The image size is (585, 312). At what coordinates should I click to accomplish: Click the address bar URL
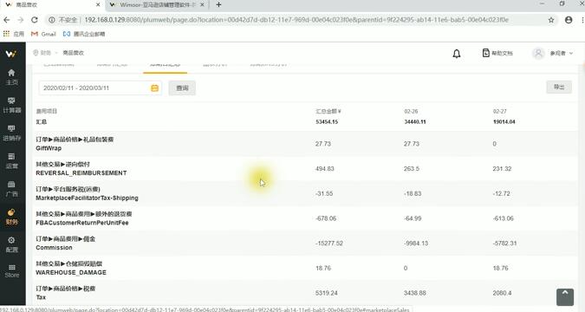[x=296, y=20]
